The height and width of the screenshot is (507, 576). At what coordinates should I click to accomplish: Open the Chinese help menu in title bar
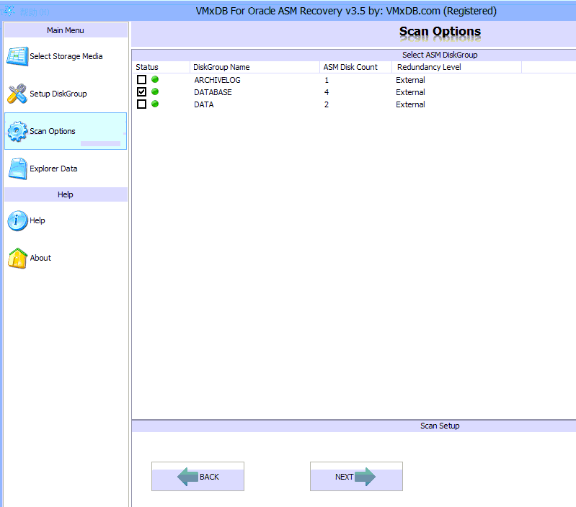click(34, 12)
